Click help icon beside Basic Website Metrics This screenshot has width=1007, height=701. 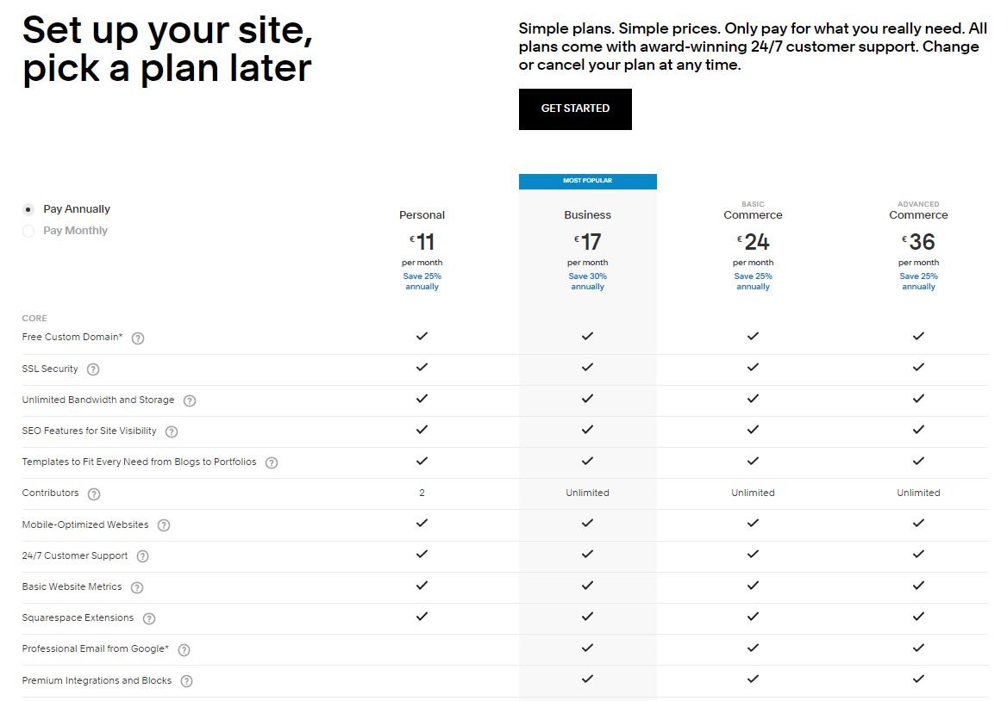[x=137, y=587]
